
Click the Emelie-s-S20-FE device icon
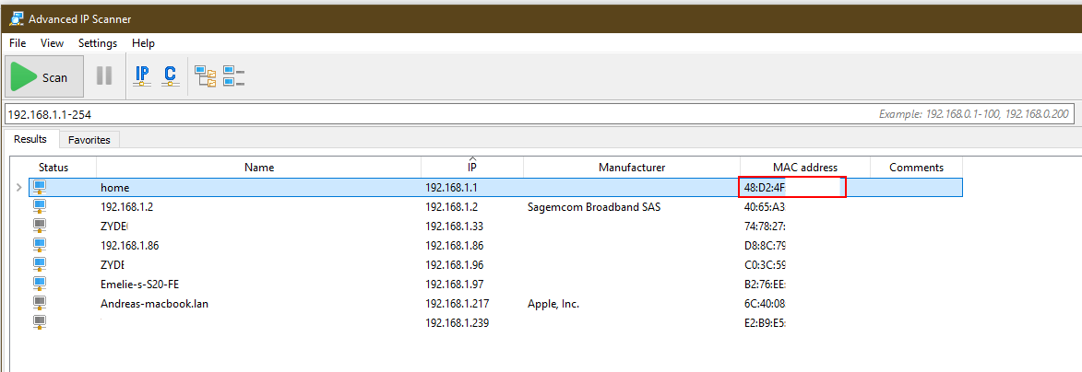pos(40,285)
